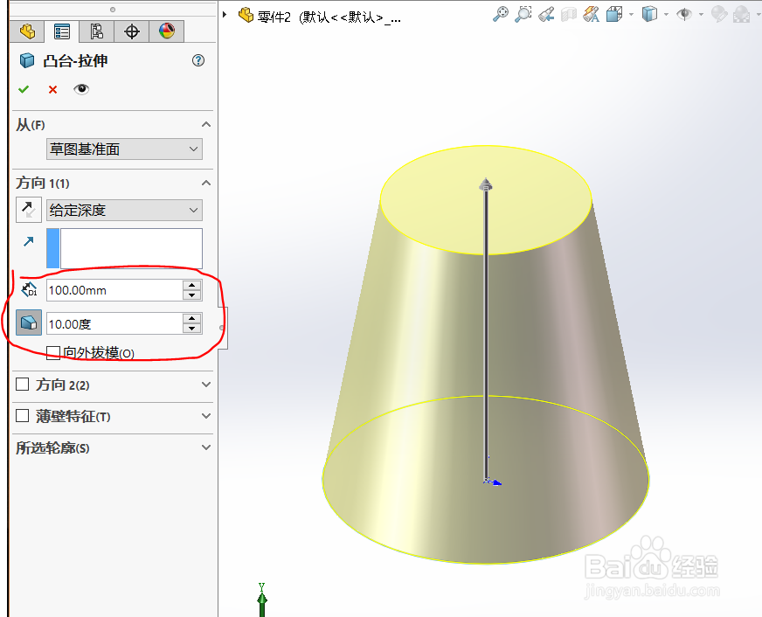Increase the draft angle with up spinner
Screen dimensions: 762x617
pos(192,319)
